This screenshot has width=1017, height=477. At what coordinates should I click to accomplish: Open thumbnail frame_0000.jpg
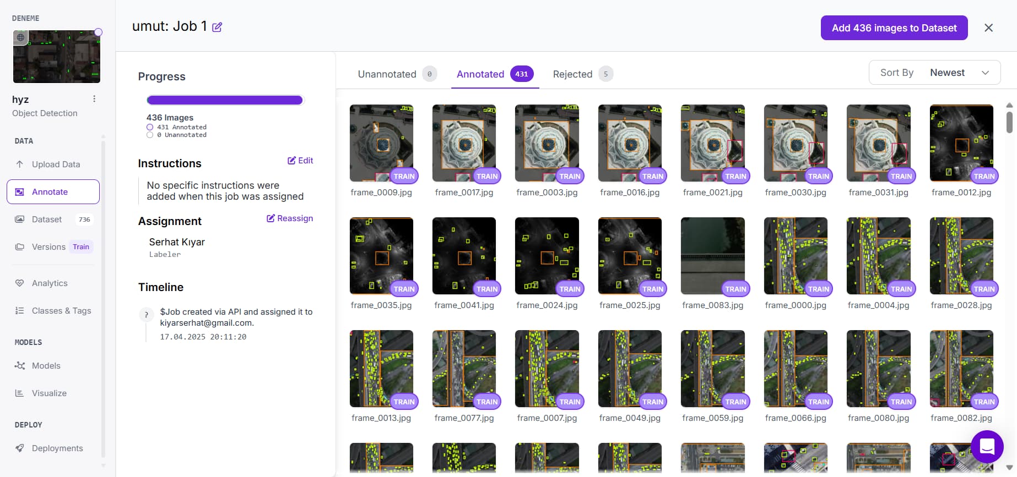click(796, 256)
